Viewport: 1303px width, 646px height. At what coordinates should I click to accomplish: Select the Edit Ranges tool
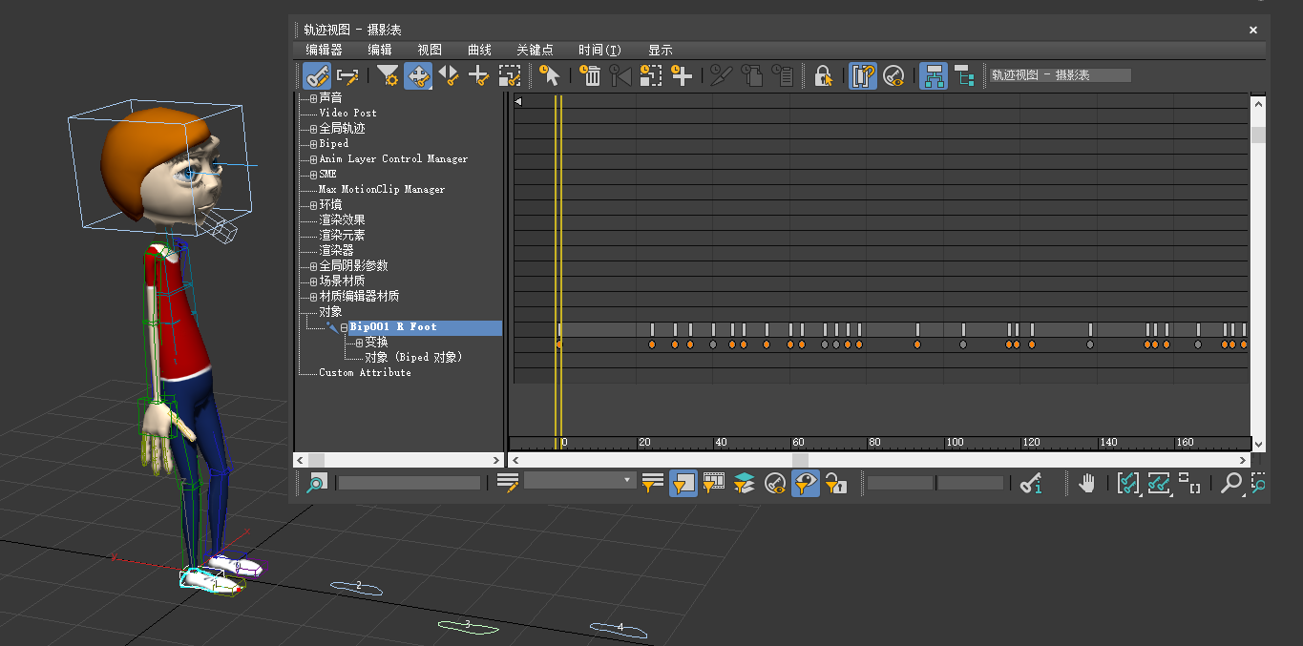pyautogui.click(x=347, y=75)
